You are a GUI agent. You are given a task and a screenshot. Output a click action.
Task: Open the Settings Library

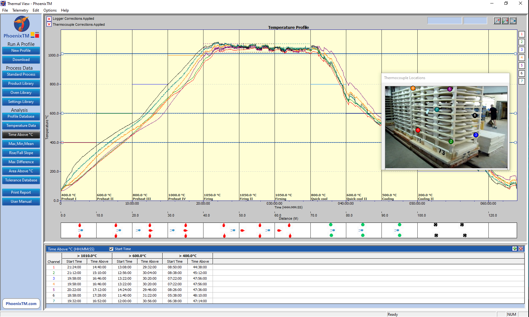(21, 102)
